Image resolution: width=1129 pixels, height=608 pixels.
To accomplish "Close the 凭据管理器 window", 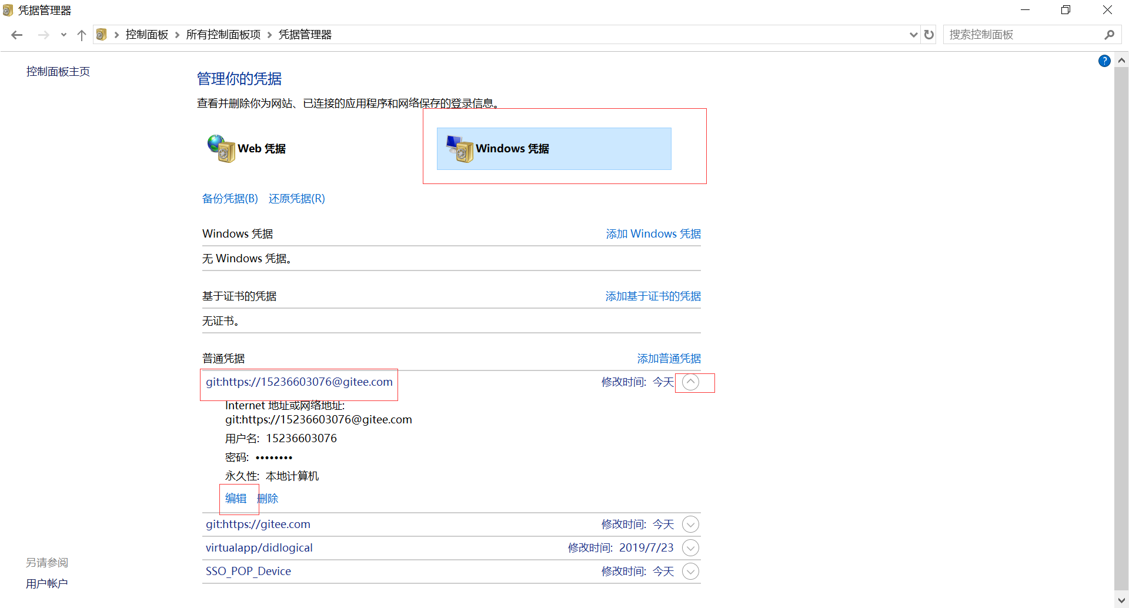I will coord(1107,10).
